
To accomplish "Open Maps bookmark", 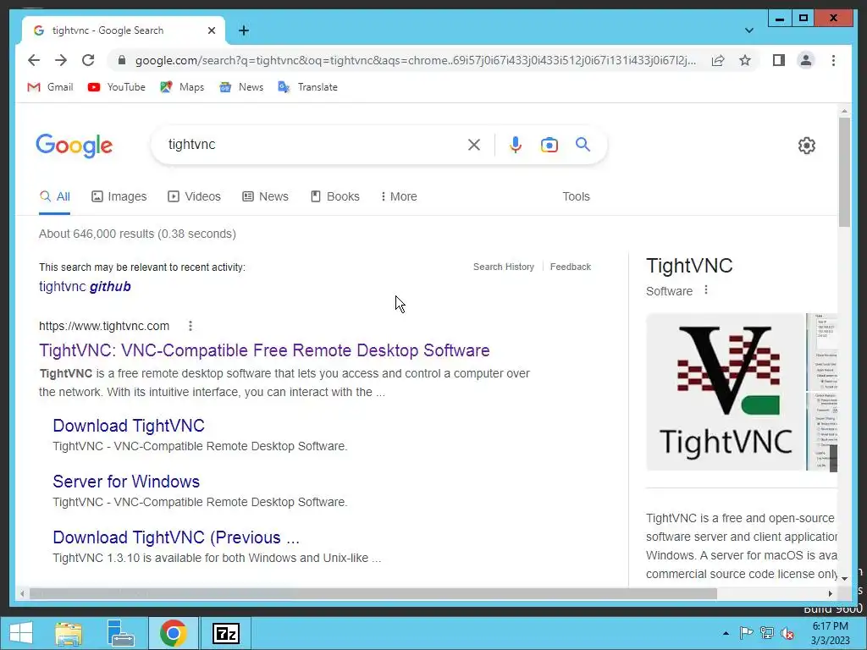I will coord(182,87).
